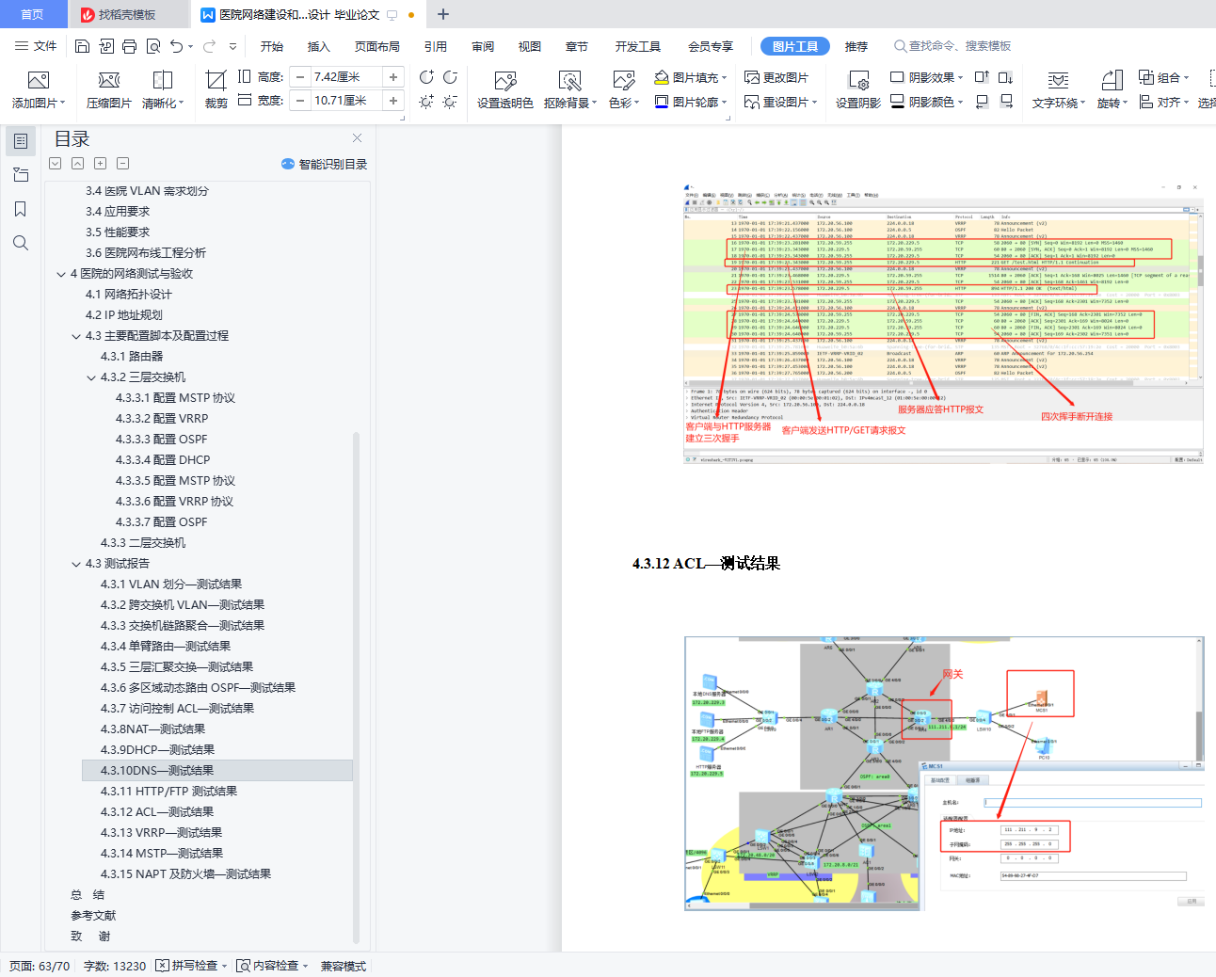
Task: Collapse the 4.3 测试报告 tree node
Action: [x=76, y=564]
